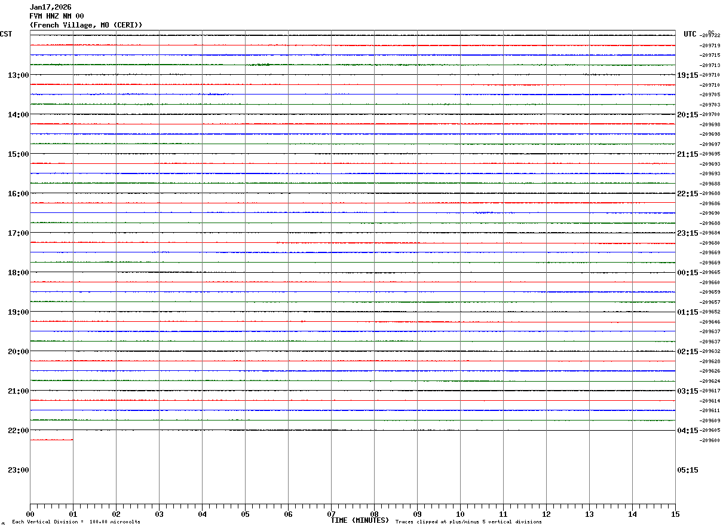
Task: Click the DC offset value "-209695"
Action: click(710, 154)
